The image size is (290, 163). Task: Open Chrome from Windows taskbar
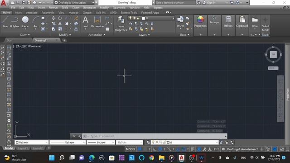tap(151, 158)
